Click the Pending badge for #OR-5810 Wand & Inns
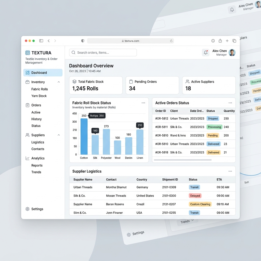Viewport: 261px width, 261px height. (x=213, y=136)
